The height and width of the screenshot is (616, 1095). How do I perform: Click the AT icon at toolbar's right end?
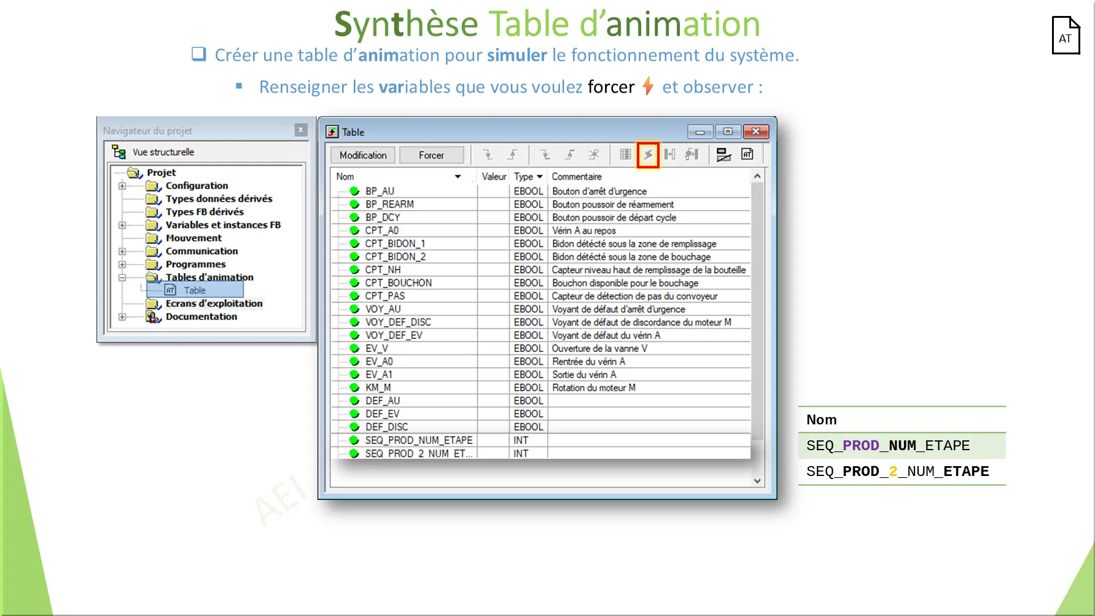coord(747,155)
